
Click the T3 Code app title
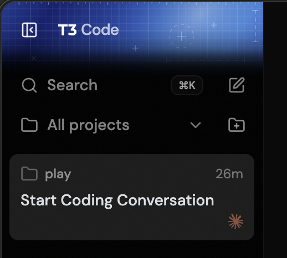(89, 30)
